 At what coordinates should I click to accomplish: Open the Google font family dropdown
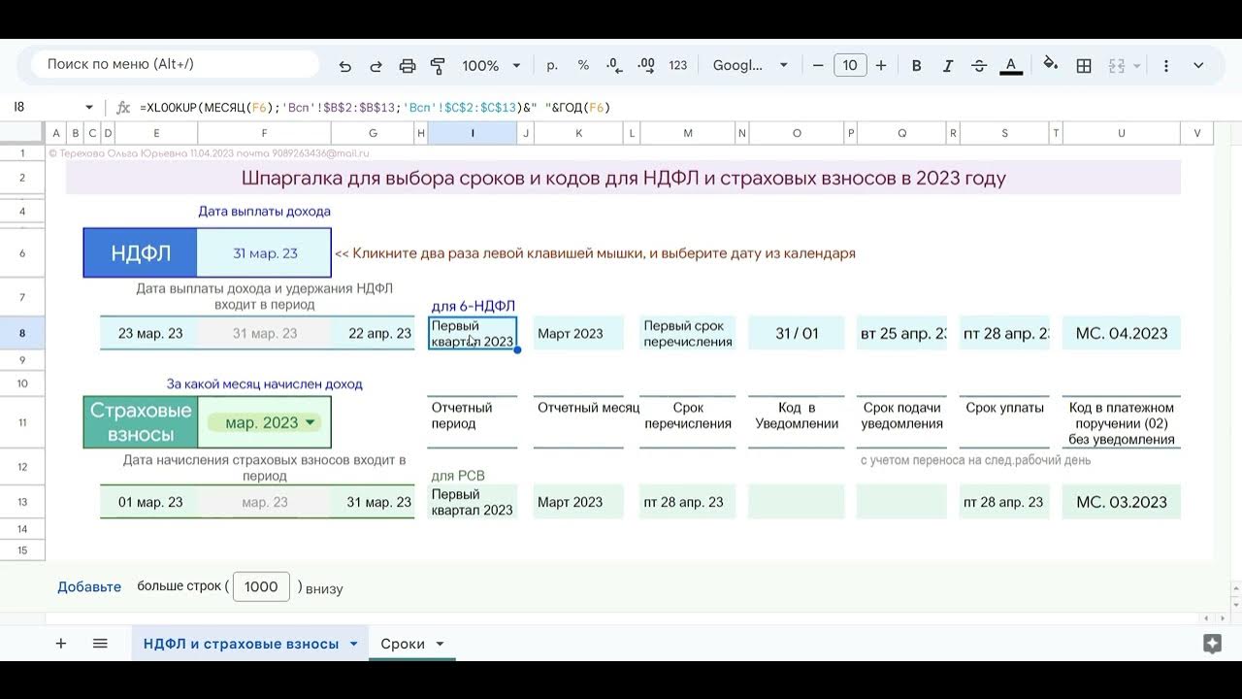click(751, 65)
